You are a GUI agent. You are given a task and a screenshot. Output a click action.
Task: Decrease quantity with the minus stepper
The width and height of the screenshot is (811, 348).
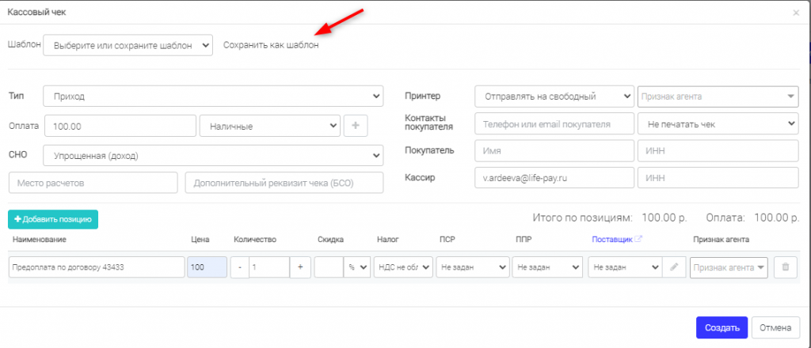click(x=239, y=267)
